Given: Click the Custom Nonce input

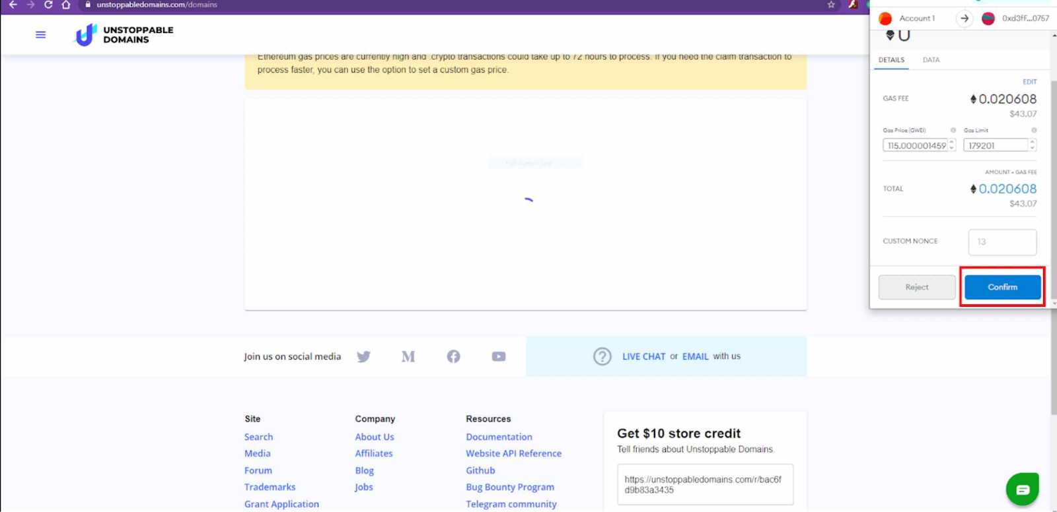Looking at the screenshot, I should click(x=1002, y=241).
